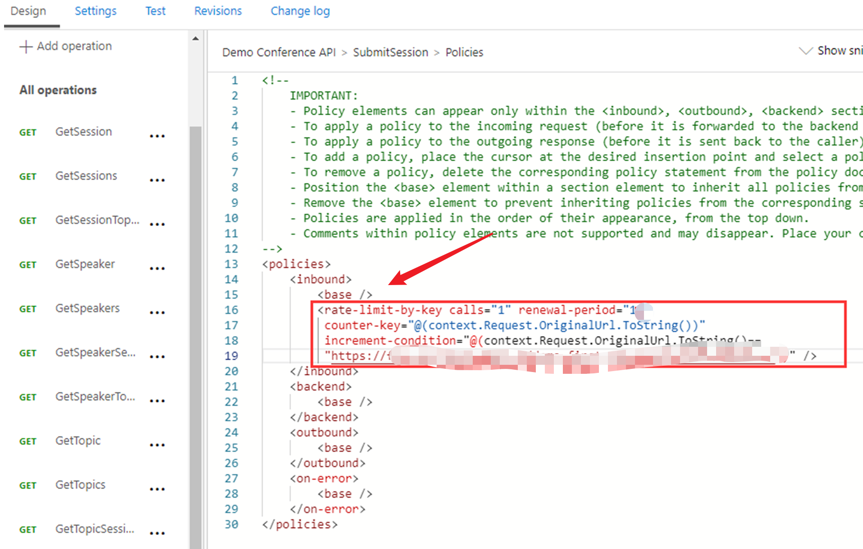This screenshot has height=549, width=863.
Task: Select the GetTopic operation
Action: (78, 441)
